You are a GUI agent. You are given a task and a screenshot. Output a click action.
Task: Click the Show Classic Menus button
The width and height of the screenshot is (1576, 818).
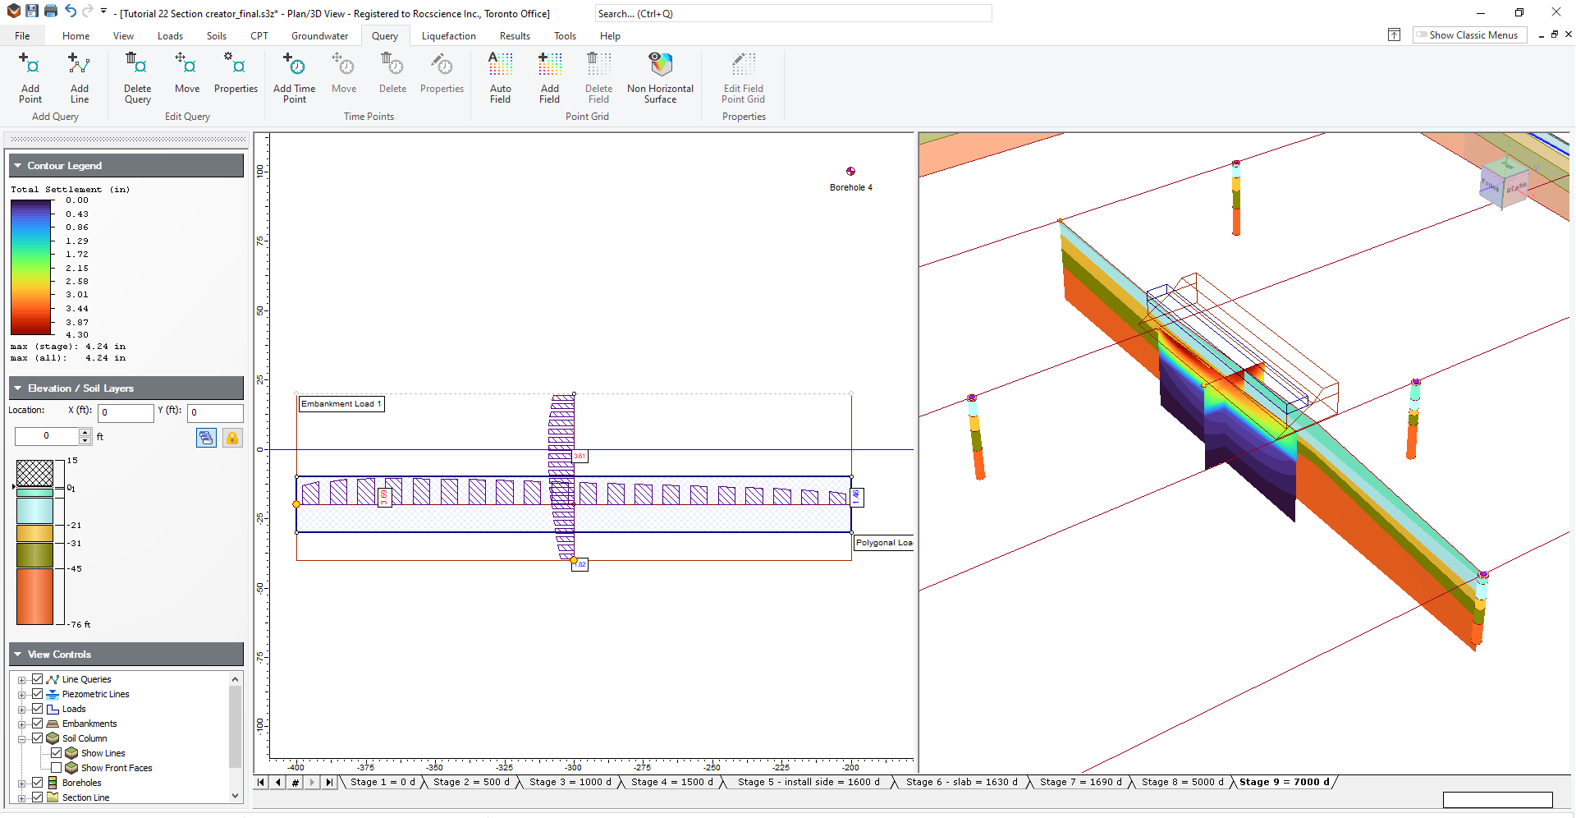[1468, 34]
